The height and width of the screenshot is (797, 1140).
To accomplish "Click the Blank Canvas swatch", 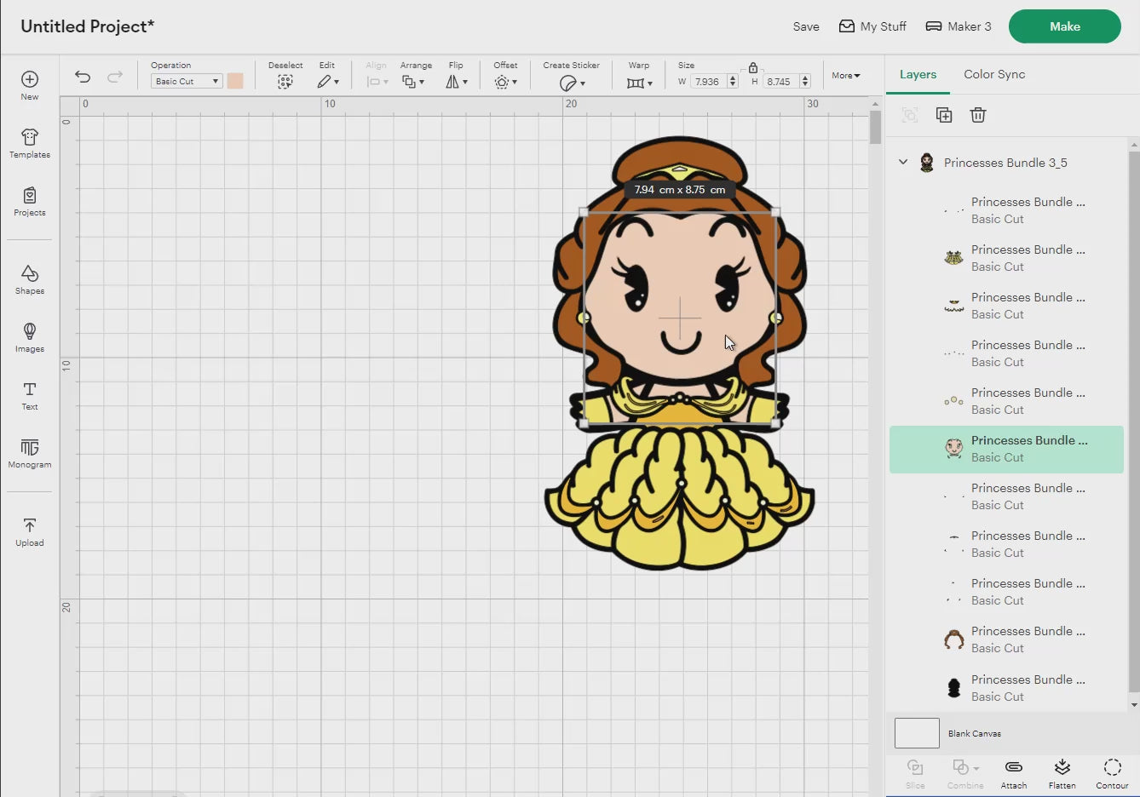I will [x=917, y=733].
